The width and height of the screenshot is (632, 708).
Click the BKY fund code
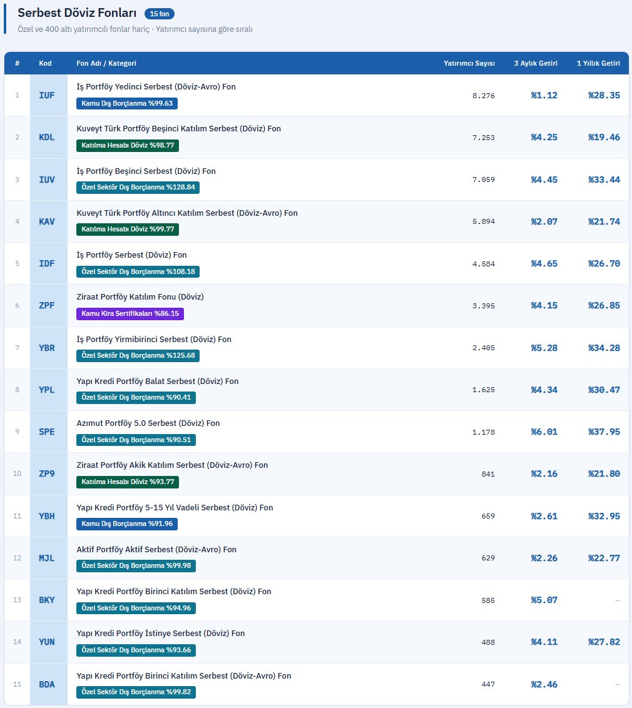(46, 600)
